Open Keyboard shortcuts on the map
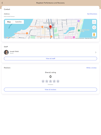This screenshot has height=135, width=101. coord(80,38)
